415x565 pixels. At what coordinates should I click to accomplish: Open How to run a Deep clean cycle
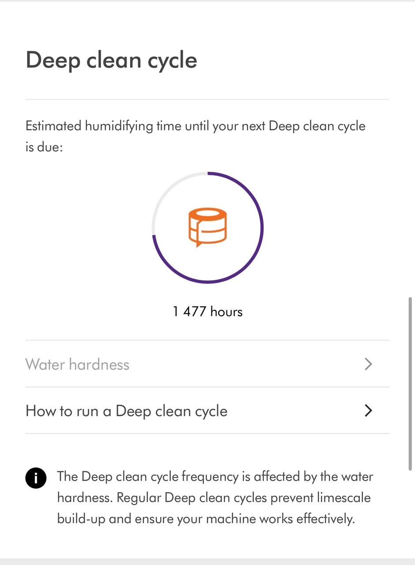(x=207, y=411)
